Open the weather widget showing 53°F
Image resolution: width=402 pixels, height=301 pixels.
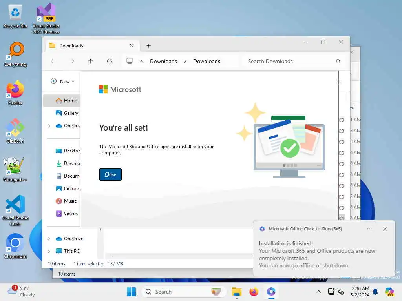pos(21,292)
